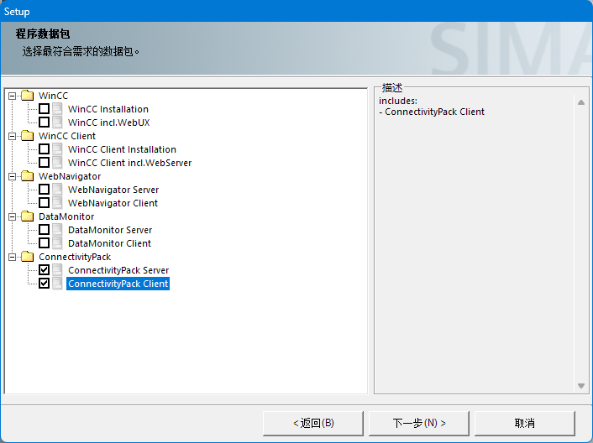Click the package icon beside DataMonitor Server
593x443 pixels.
coord(57,230)
